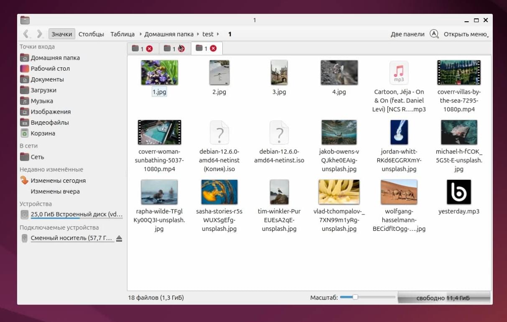Select the 1.jpg flower thumbnail
This screenshot has height=322, width=507.
[x=159, y=72]
